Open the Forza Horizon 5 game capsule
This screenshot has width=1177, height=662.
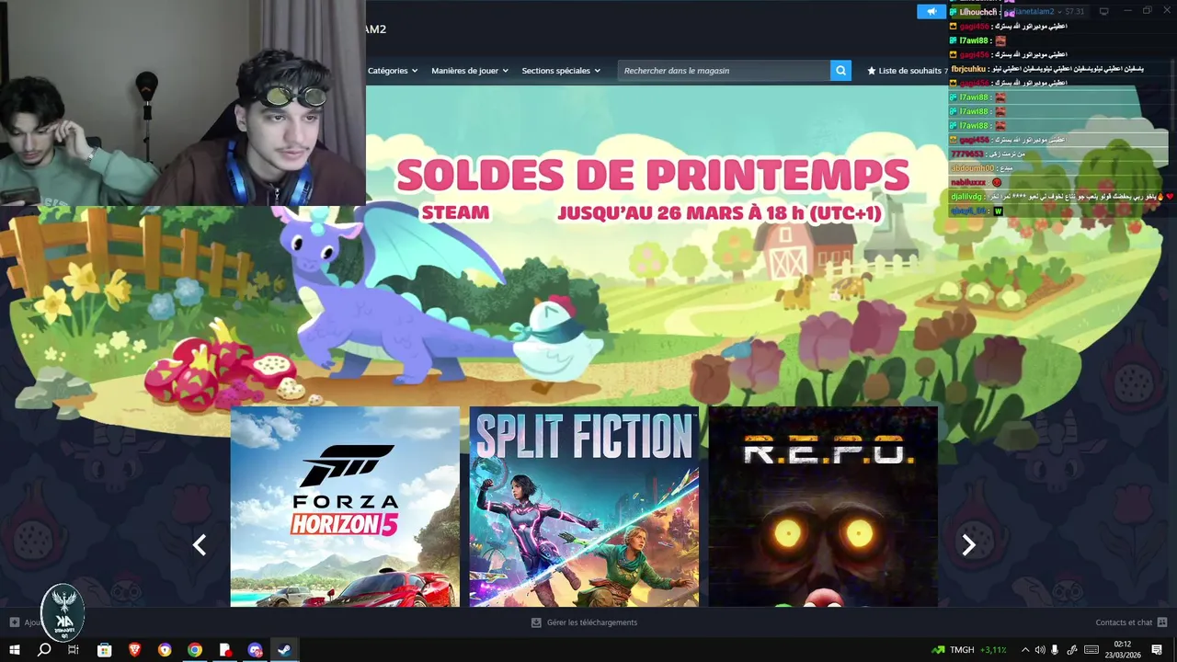point(345,507)
